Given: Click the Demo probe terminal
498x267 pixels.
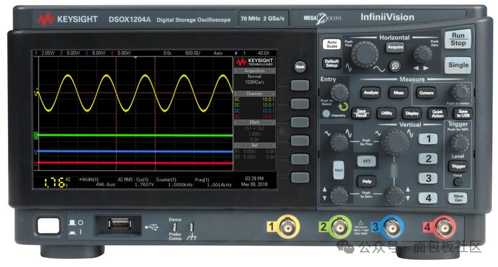Looking at the screenshot, I should point(174,227).
